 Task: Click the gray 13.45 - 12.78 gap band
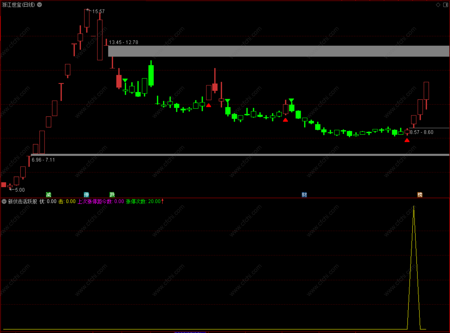[279, 51]
